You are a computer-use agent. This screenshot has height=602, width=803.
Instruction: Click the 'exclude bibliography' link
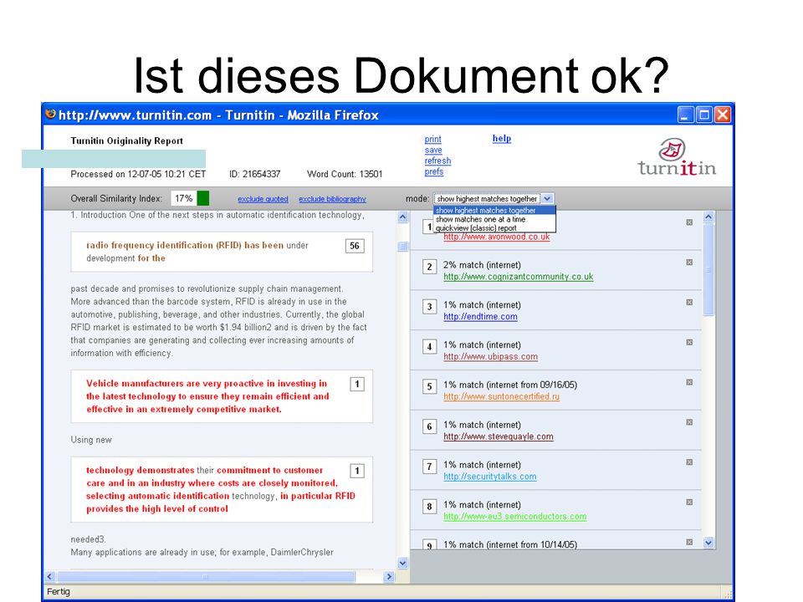click(x=332, y=199)
